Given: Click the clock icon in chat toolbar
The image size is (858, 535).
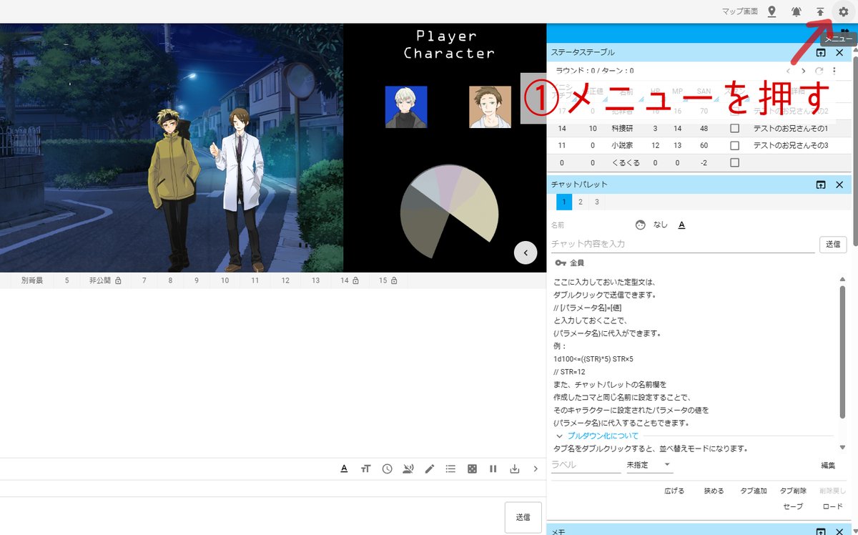Looking at the screenshot, I should [387, 469].
